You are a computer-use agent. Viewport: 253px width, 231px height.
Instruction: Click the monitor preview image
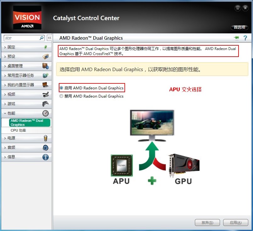click(x=152, y=126)
